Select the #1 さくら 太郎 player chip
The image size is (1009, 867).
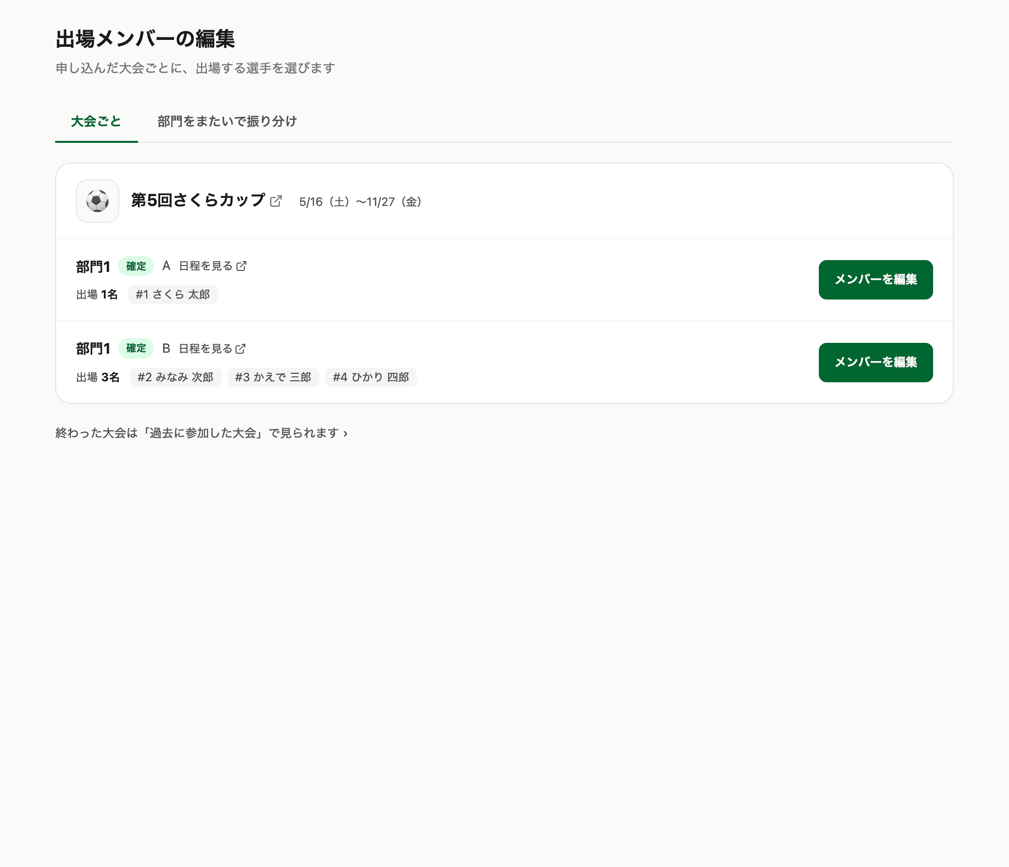coord(173,295)
